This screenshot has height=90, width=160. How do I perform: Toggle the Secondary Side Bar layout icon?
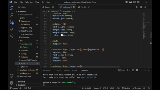tap(134, 2)
